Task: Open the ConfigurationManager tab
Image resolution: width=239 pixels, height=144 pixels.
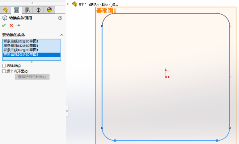Action: point(27,10)
